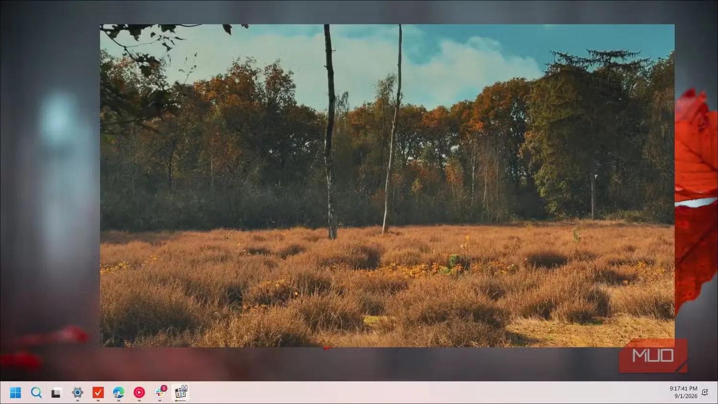Open taskbar Search

click(36, 393)
